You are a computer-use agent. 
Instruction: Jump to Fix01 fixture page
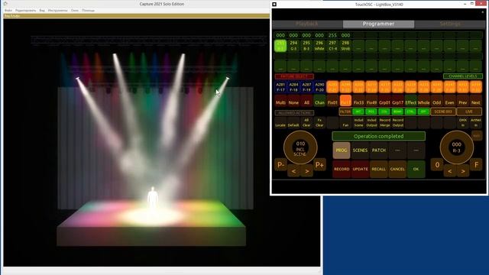[332, 102]
